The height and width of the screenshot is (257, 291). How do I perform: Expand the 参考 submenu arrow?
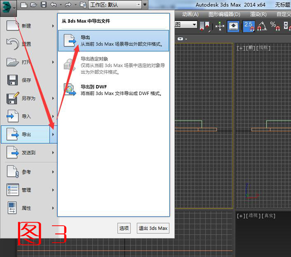[53, 172]
